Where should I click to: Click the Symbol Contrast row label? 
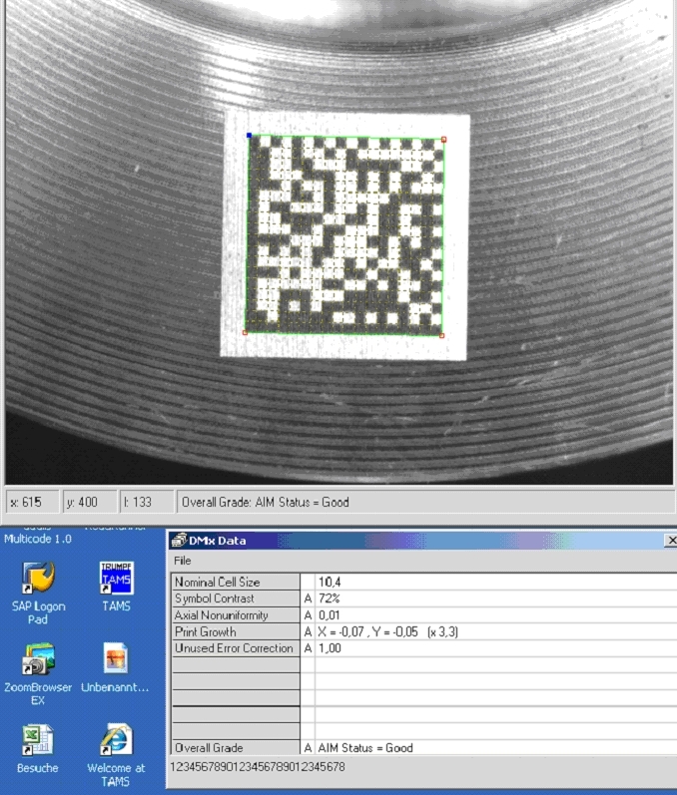236,598
